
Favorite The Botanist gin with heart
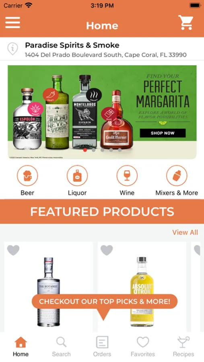(13, 250)
